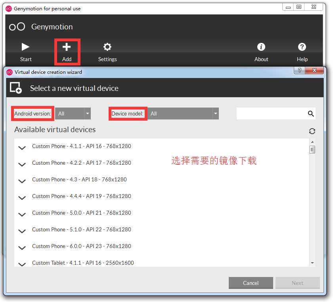Select 'Custom Phone - 5.0.0 - API 21 - 768x1280'
The width and height of the screenshot is (333, 302).
(x=82, y=213)
